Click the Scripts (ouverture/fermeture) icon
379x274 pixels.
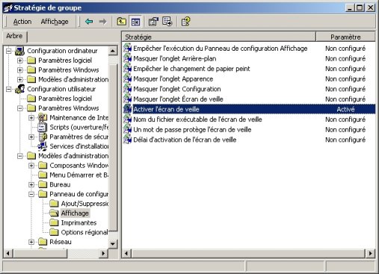[43, 127]
